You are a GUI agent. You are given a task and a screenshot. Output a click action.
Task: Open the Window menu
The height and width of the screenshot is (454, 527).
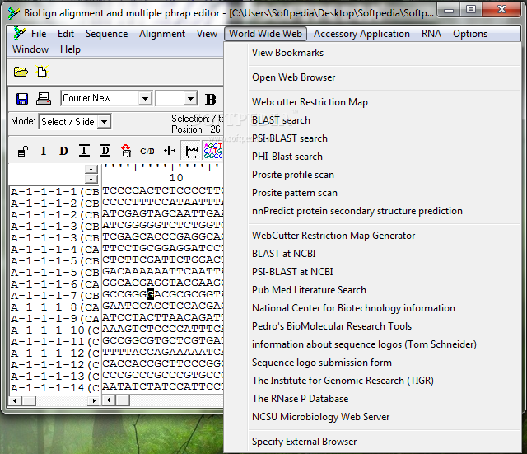[30, 49]
